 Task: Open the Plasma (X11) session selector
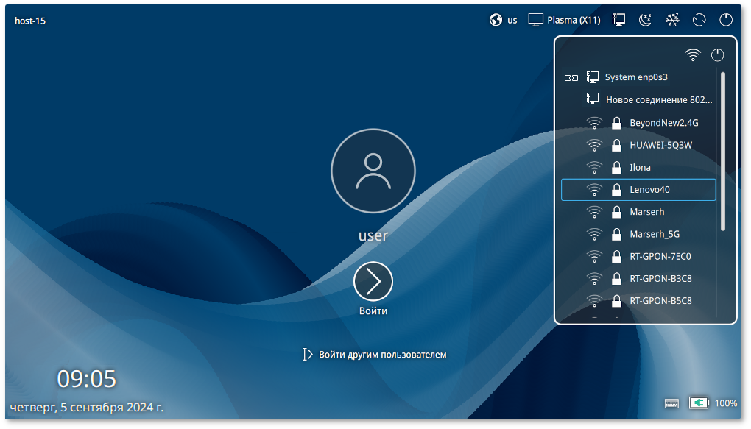(x=565, y=21)
